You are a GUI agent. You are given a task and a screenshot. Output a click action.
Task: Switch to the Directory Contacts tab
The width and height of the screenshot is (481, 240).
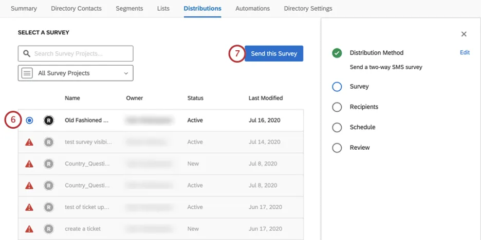point(76,9)
